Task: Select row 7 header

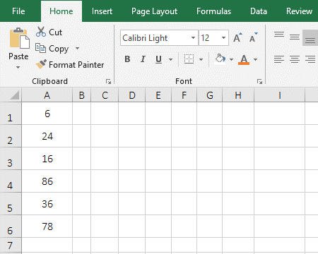Action: click(x=11, y=246)
